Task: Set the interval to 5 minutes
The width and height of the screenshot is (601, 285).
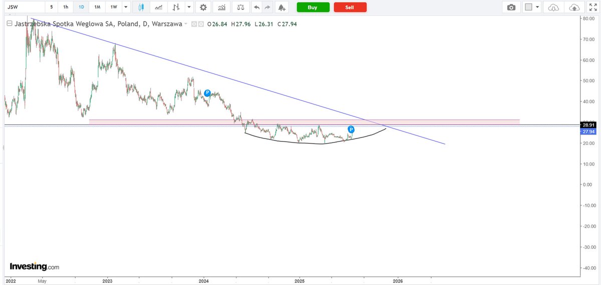Action: click(52, 7)
